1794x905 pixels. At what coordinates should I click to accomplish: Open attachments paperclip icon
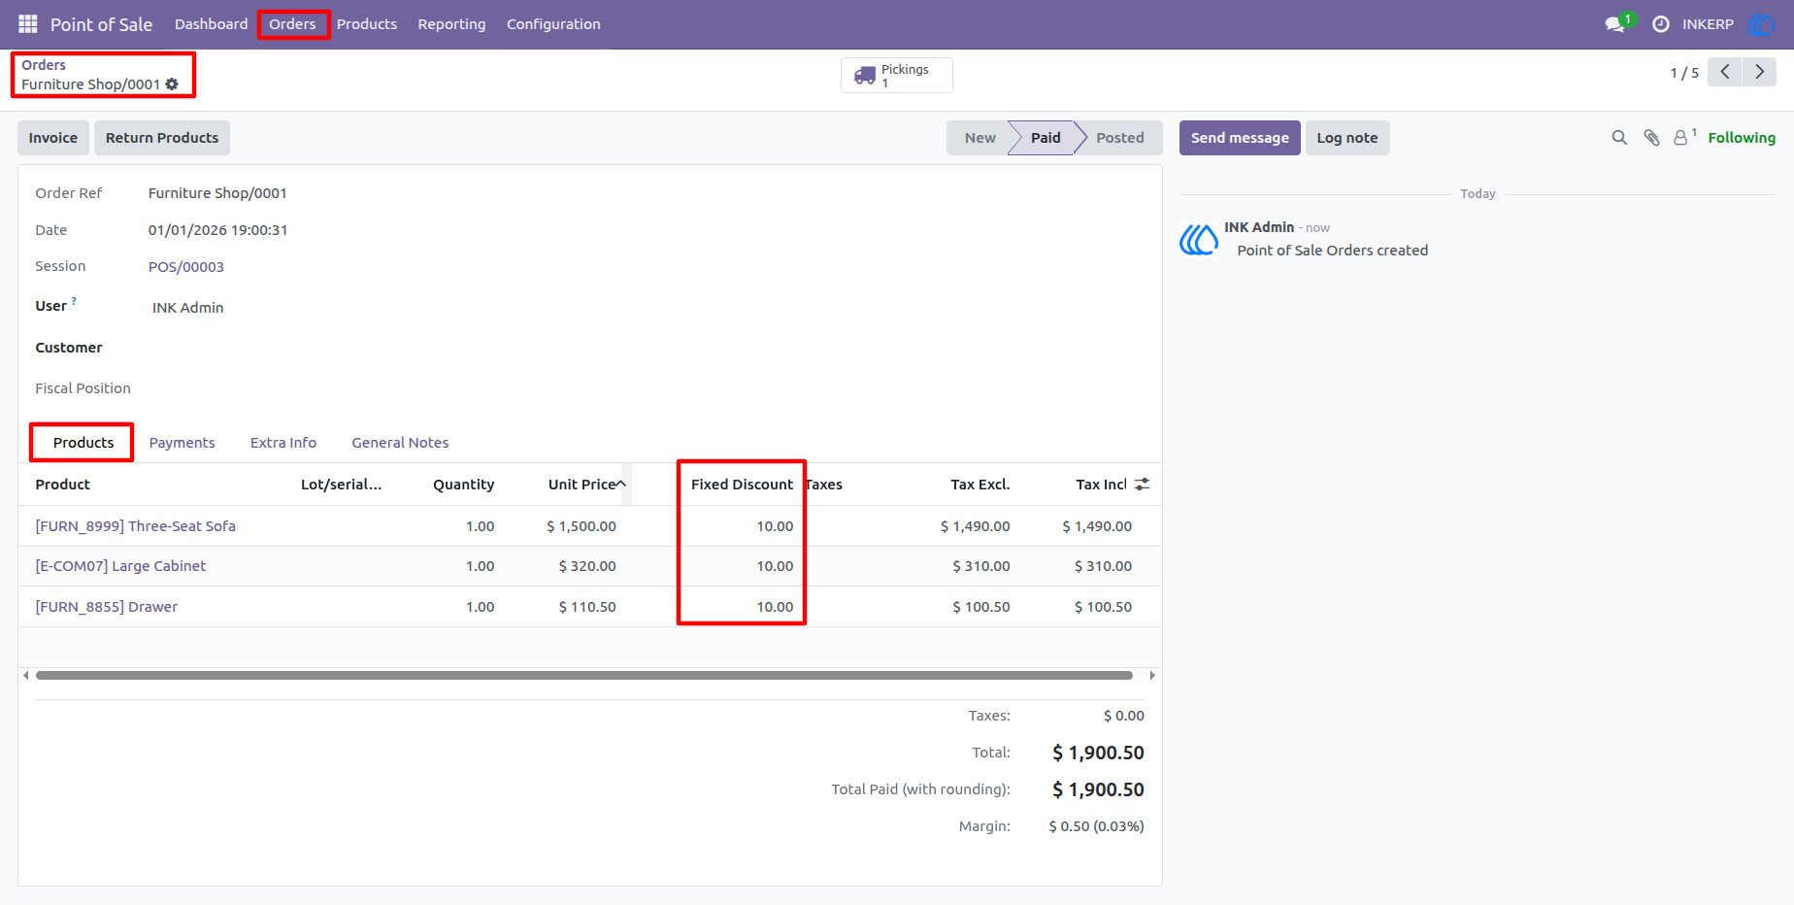point(1651,138)
